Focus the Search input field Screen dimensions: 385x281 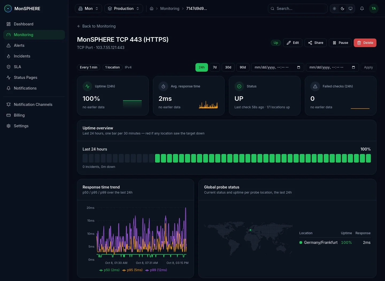(x=298, y=9)
